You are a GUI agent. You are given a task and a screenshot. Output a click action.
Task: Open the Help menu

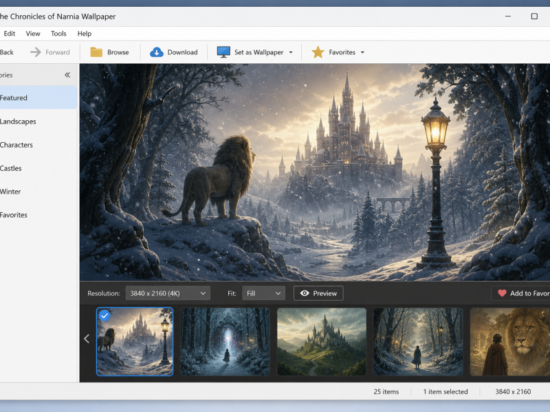point(85,34)
